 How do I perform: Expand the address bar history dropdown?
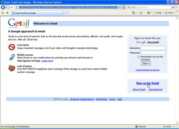[x=120, y=7]
